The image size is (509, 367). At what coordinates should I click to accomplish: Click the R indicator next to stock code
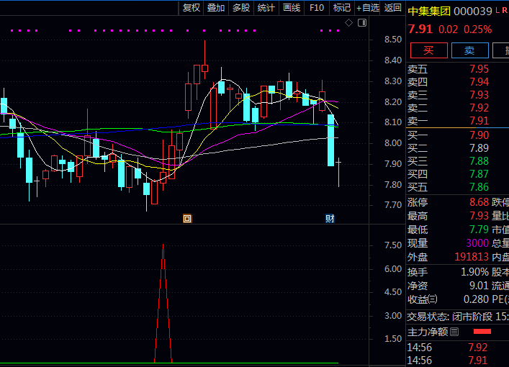(504, 10)
